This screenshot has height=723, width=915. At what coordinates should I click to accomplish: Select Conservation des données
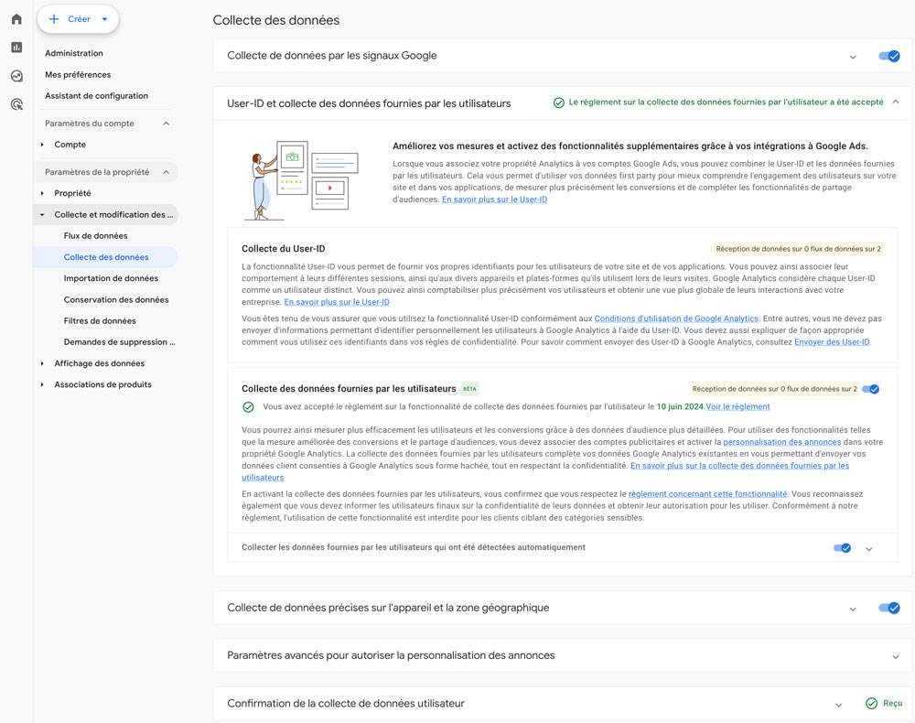pos(116,300)
